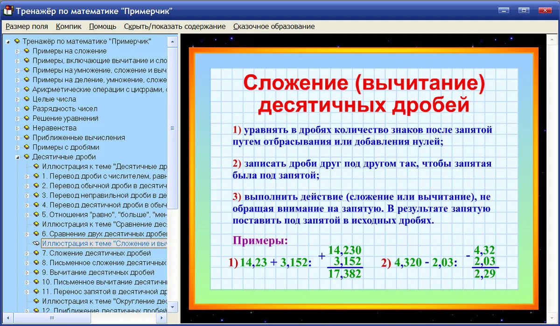This screenshot has height=326, width=560.
Task: Select "3. Перевод неправильной дроби" tree item
Action: (x=105, y=195)
